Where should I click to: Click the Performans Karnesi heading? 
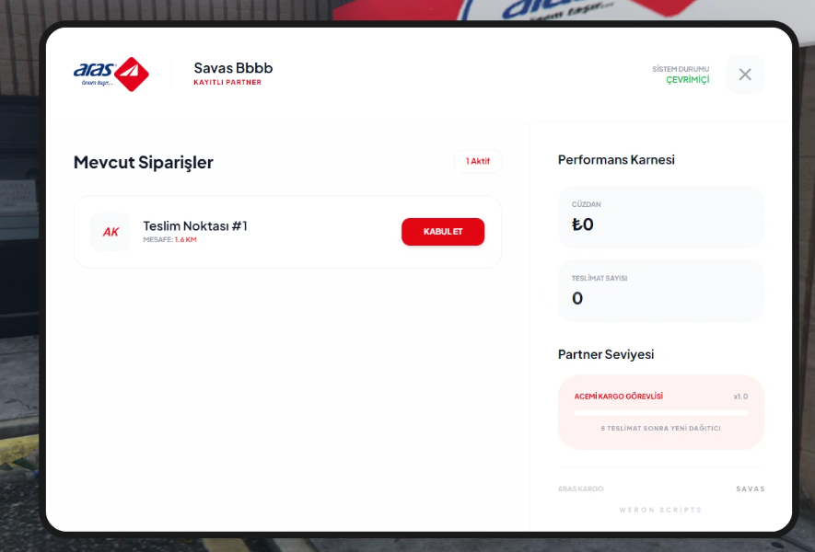(616, 159)
